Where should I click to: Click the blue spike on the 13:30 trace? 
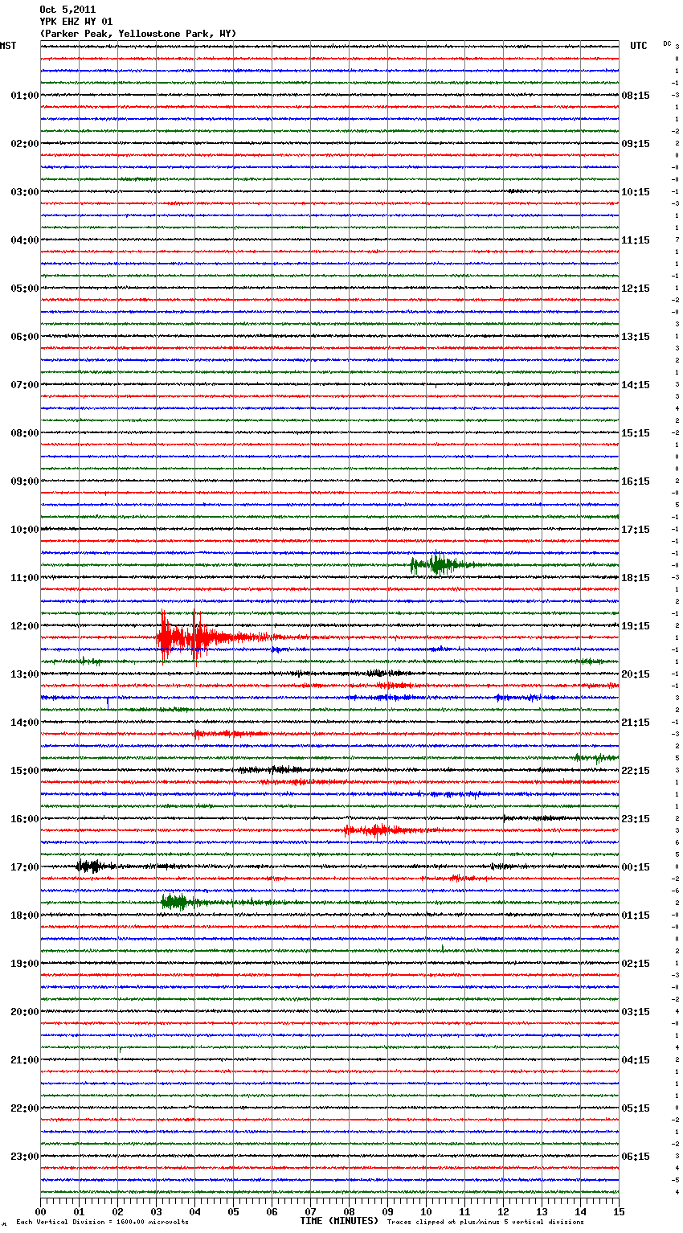pos(108,703)
